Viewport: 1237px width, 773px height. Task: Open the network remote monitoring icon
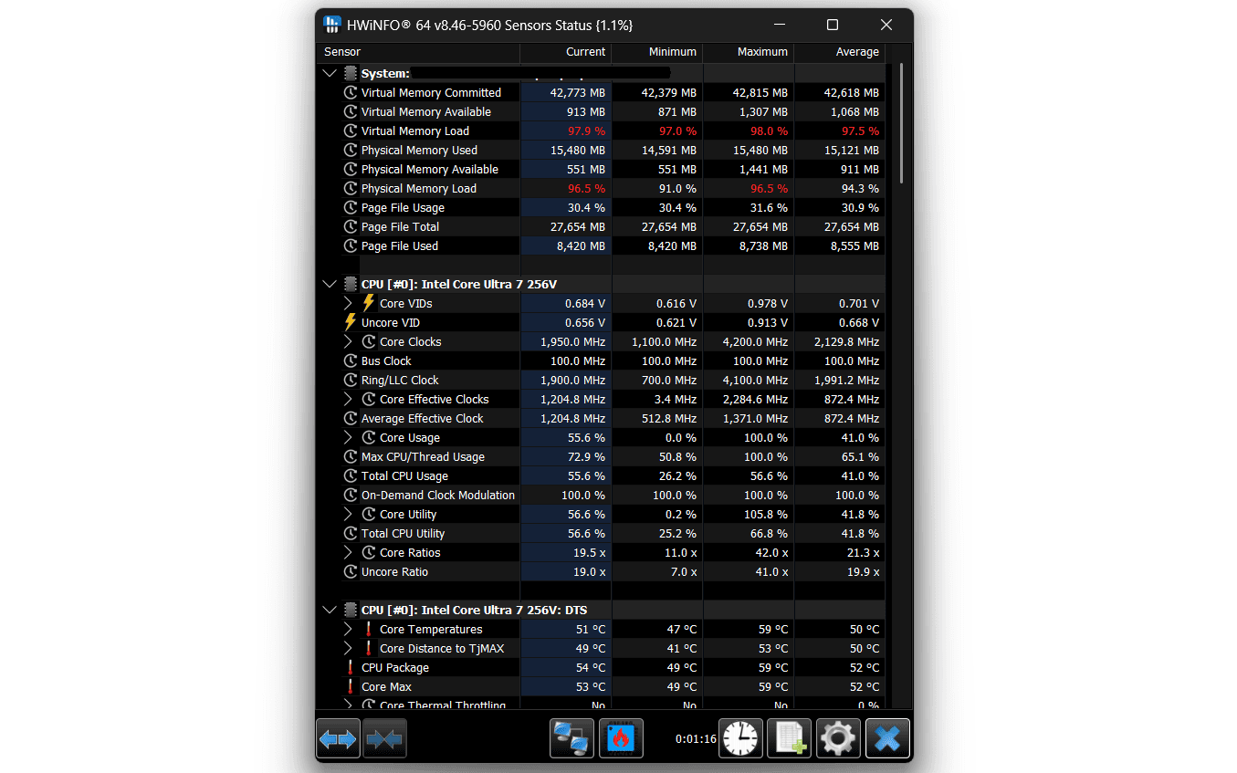(x=572, y=738)
